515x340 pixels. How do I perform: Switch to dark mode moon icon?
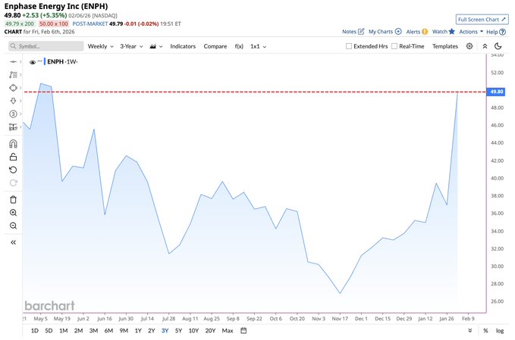tap(498, 46)
